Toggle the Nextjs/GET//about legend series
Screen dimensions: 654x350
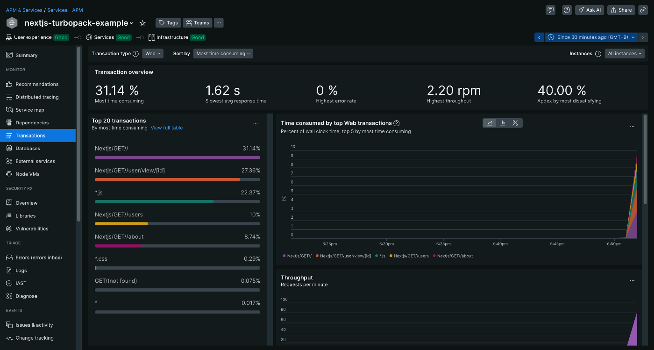(x=453, y=256)
